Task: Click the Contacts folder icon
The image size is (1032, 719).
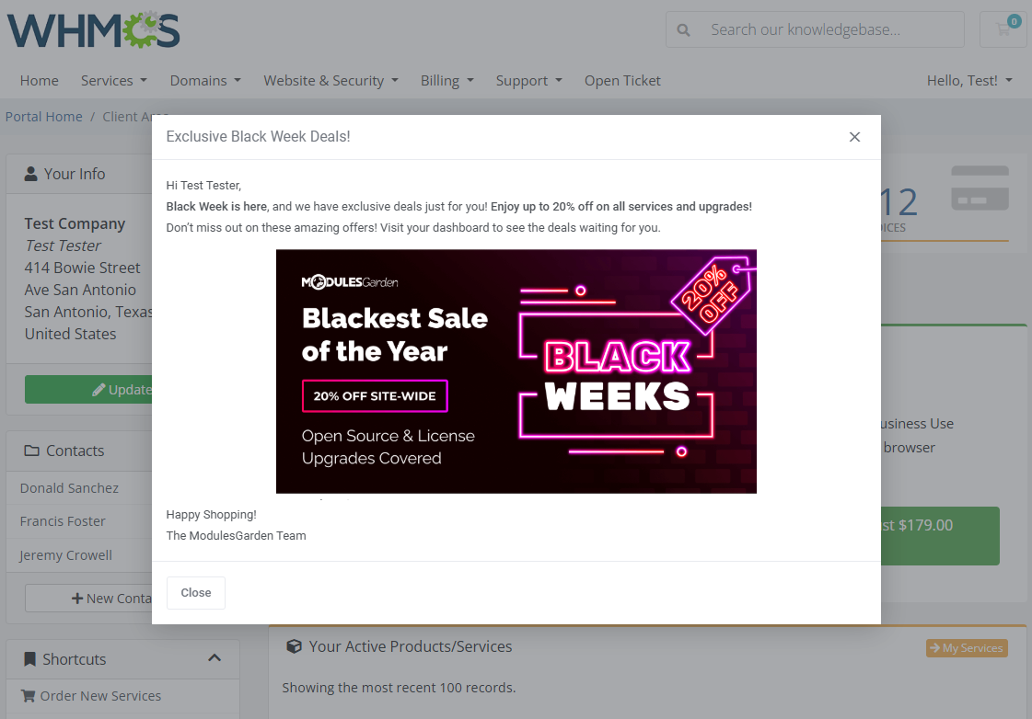Action: 31,451
